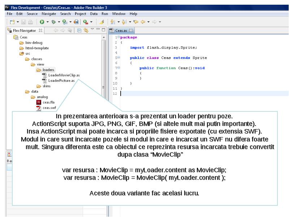This screenshot has height=217, width=289.
Task: Select the ceas.fla file
Action: (x=49, y=102)
